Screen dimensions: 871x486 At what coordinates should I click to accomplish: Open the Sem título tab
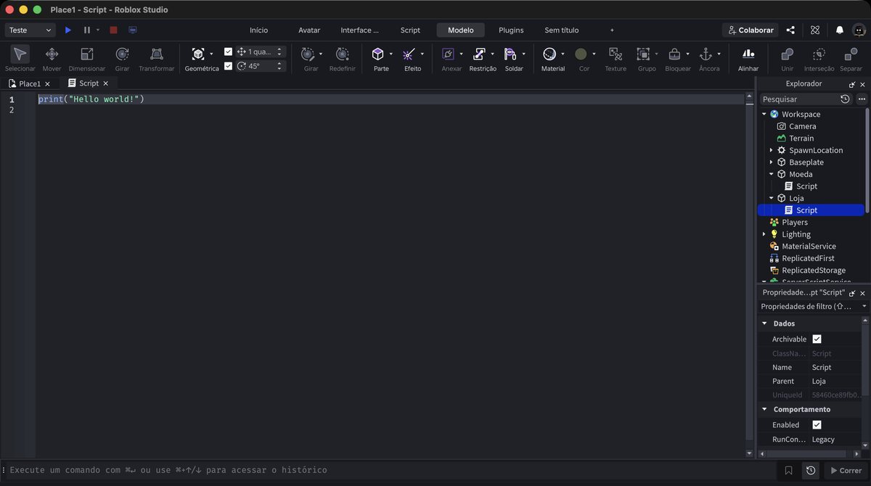point(561,30)
